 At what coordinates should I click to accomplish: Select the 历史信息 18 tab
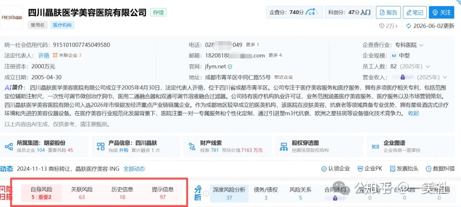pyautogui.click(x=123, y=193)
